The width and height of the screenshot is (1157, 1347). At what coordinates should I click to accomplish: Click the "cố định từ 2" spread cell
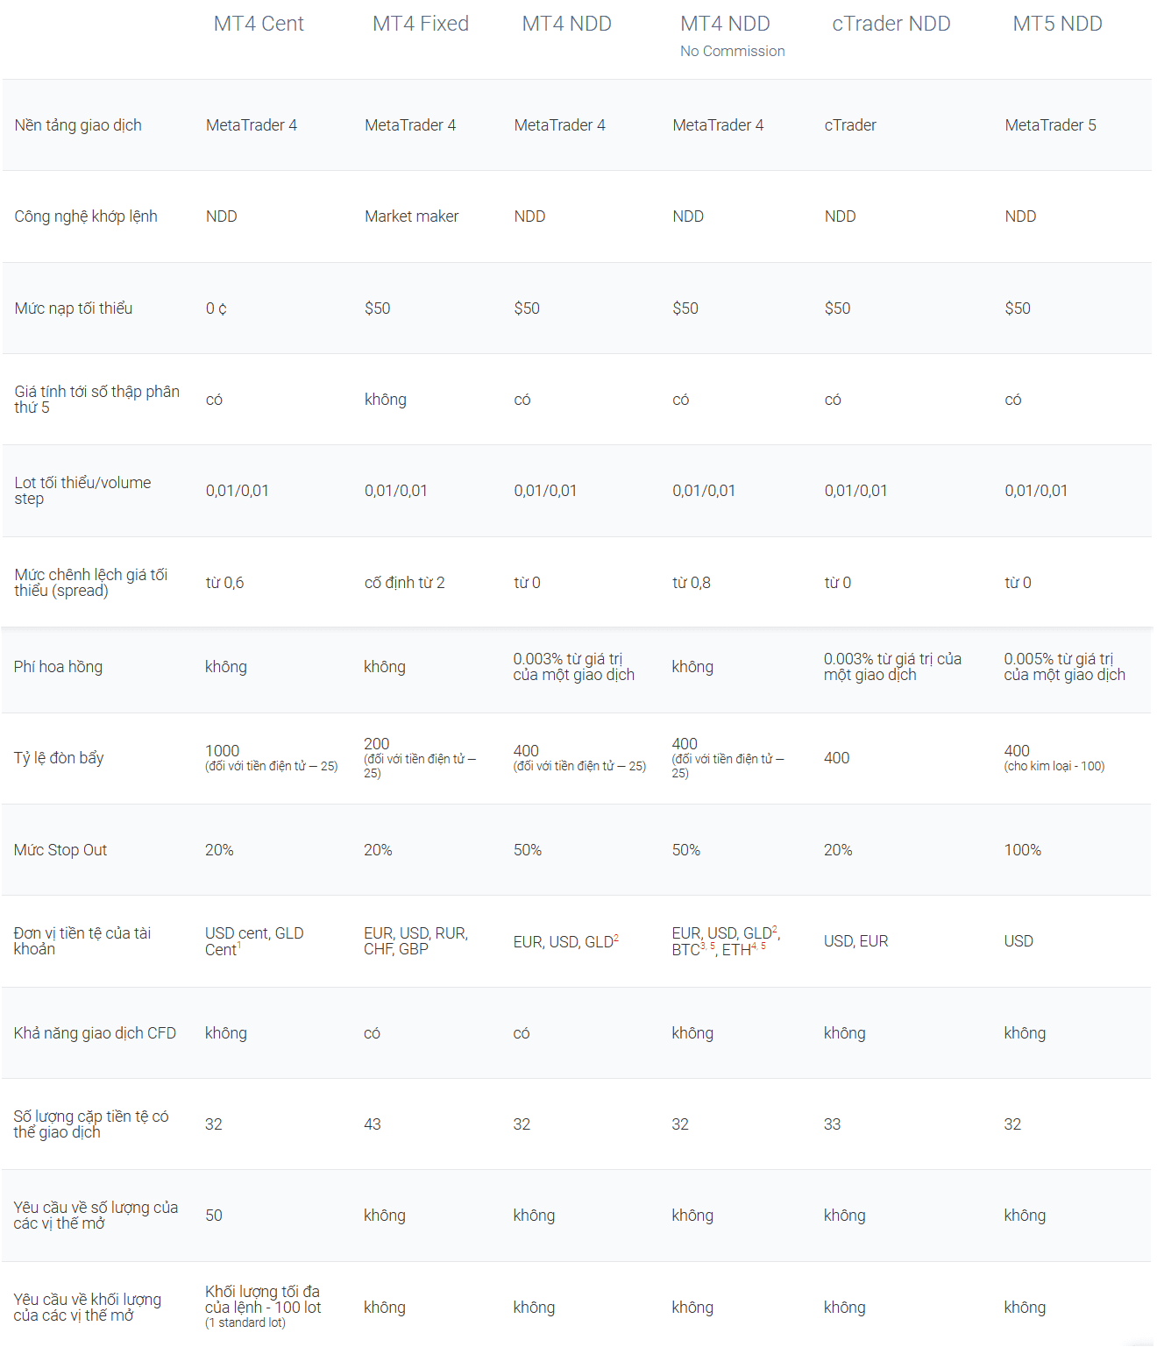405,583
